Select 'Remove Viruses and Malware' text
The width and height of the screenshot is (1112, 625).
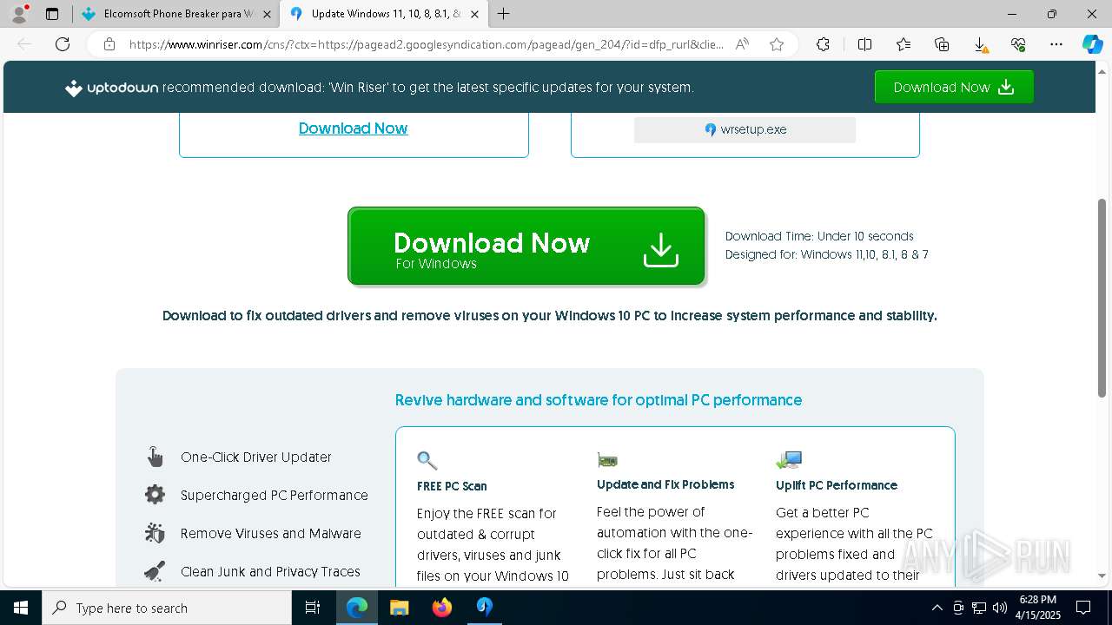[271, 533]
